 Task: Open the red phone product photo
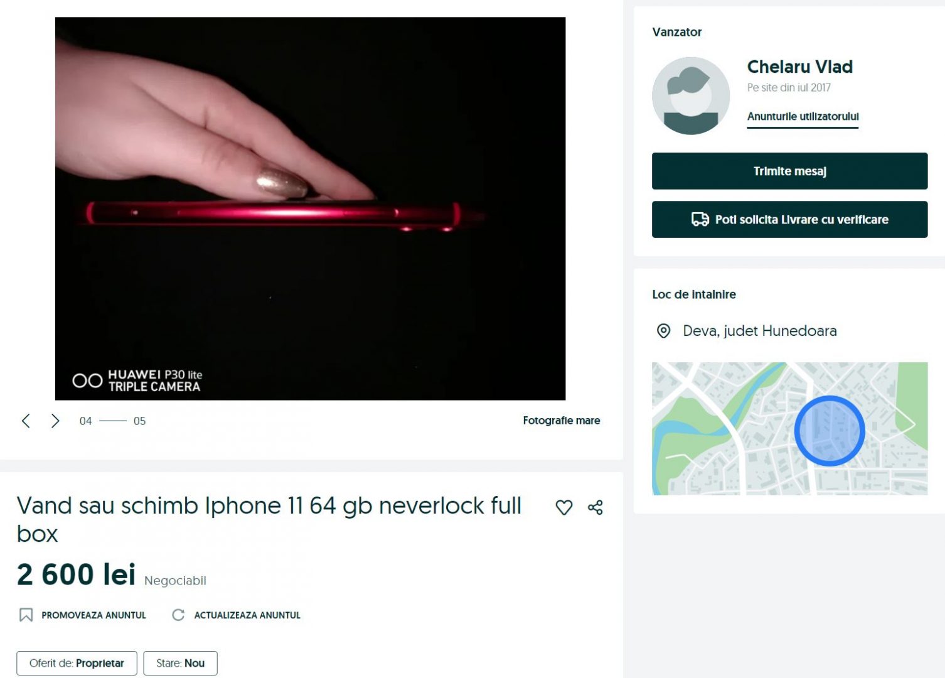[310, 208]
